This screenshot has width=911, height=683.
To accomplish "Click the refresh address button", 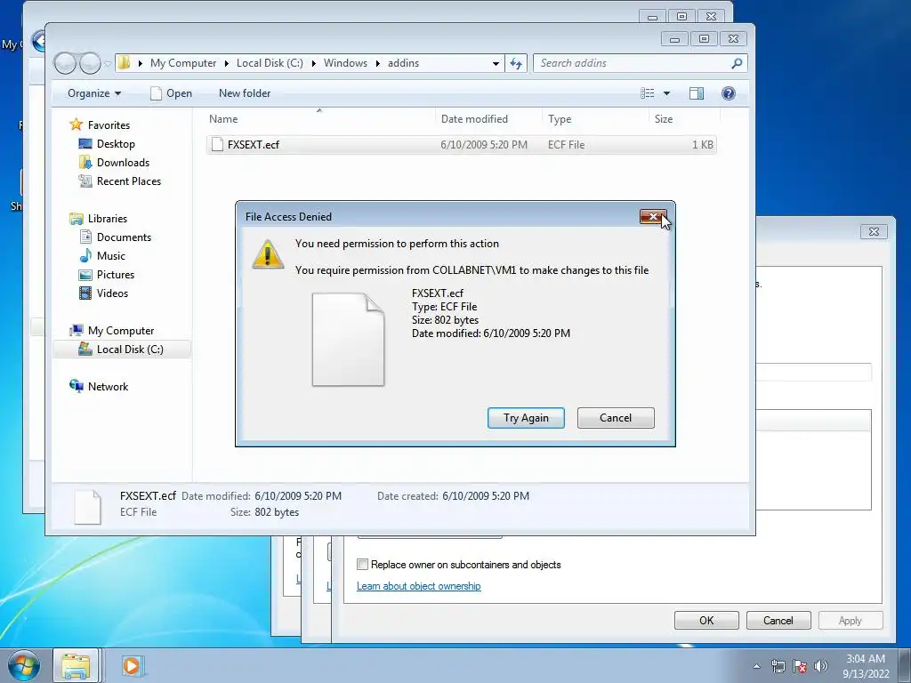I will (516, 63).
